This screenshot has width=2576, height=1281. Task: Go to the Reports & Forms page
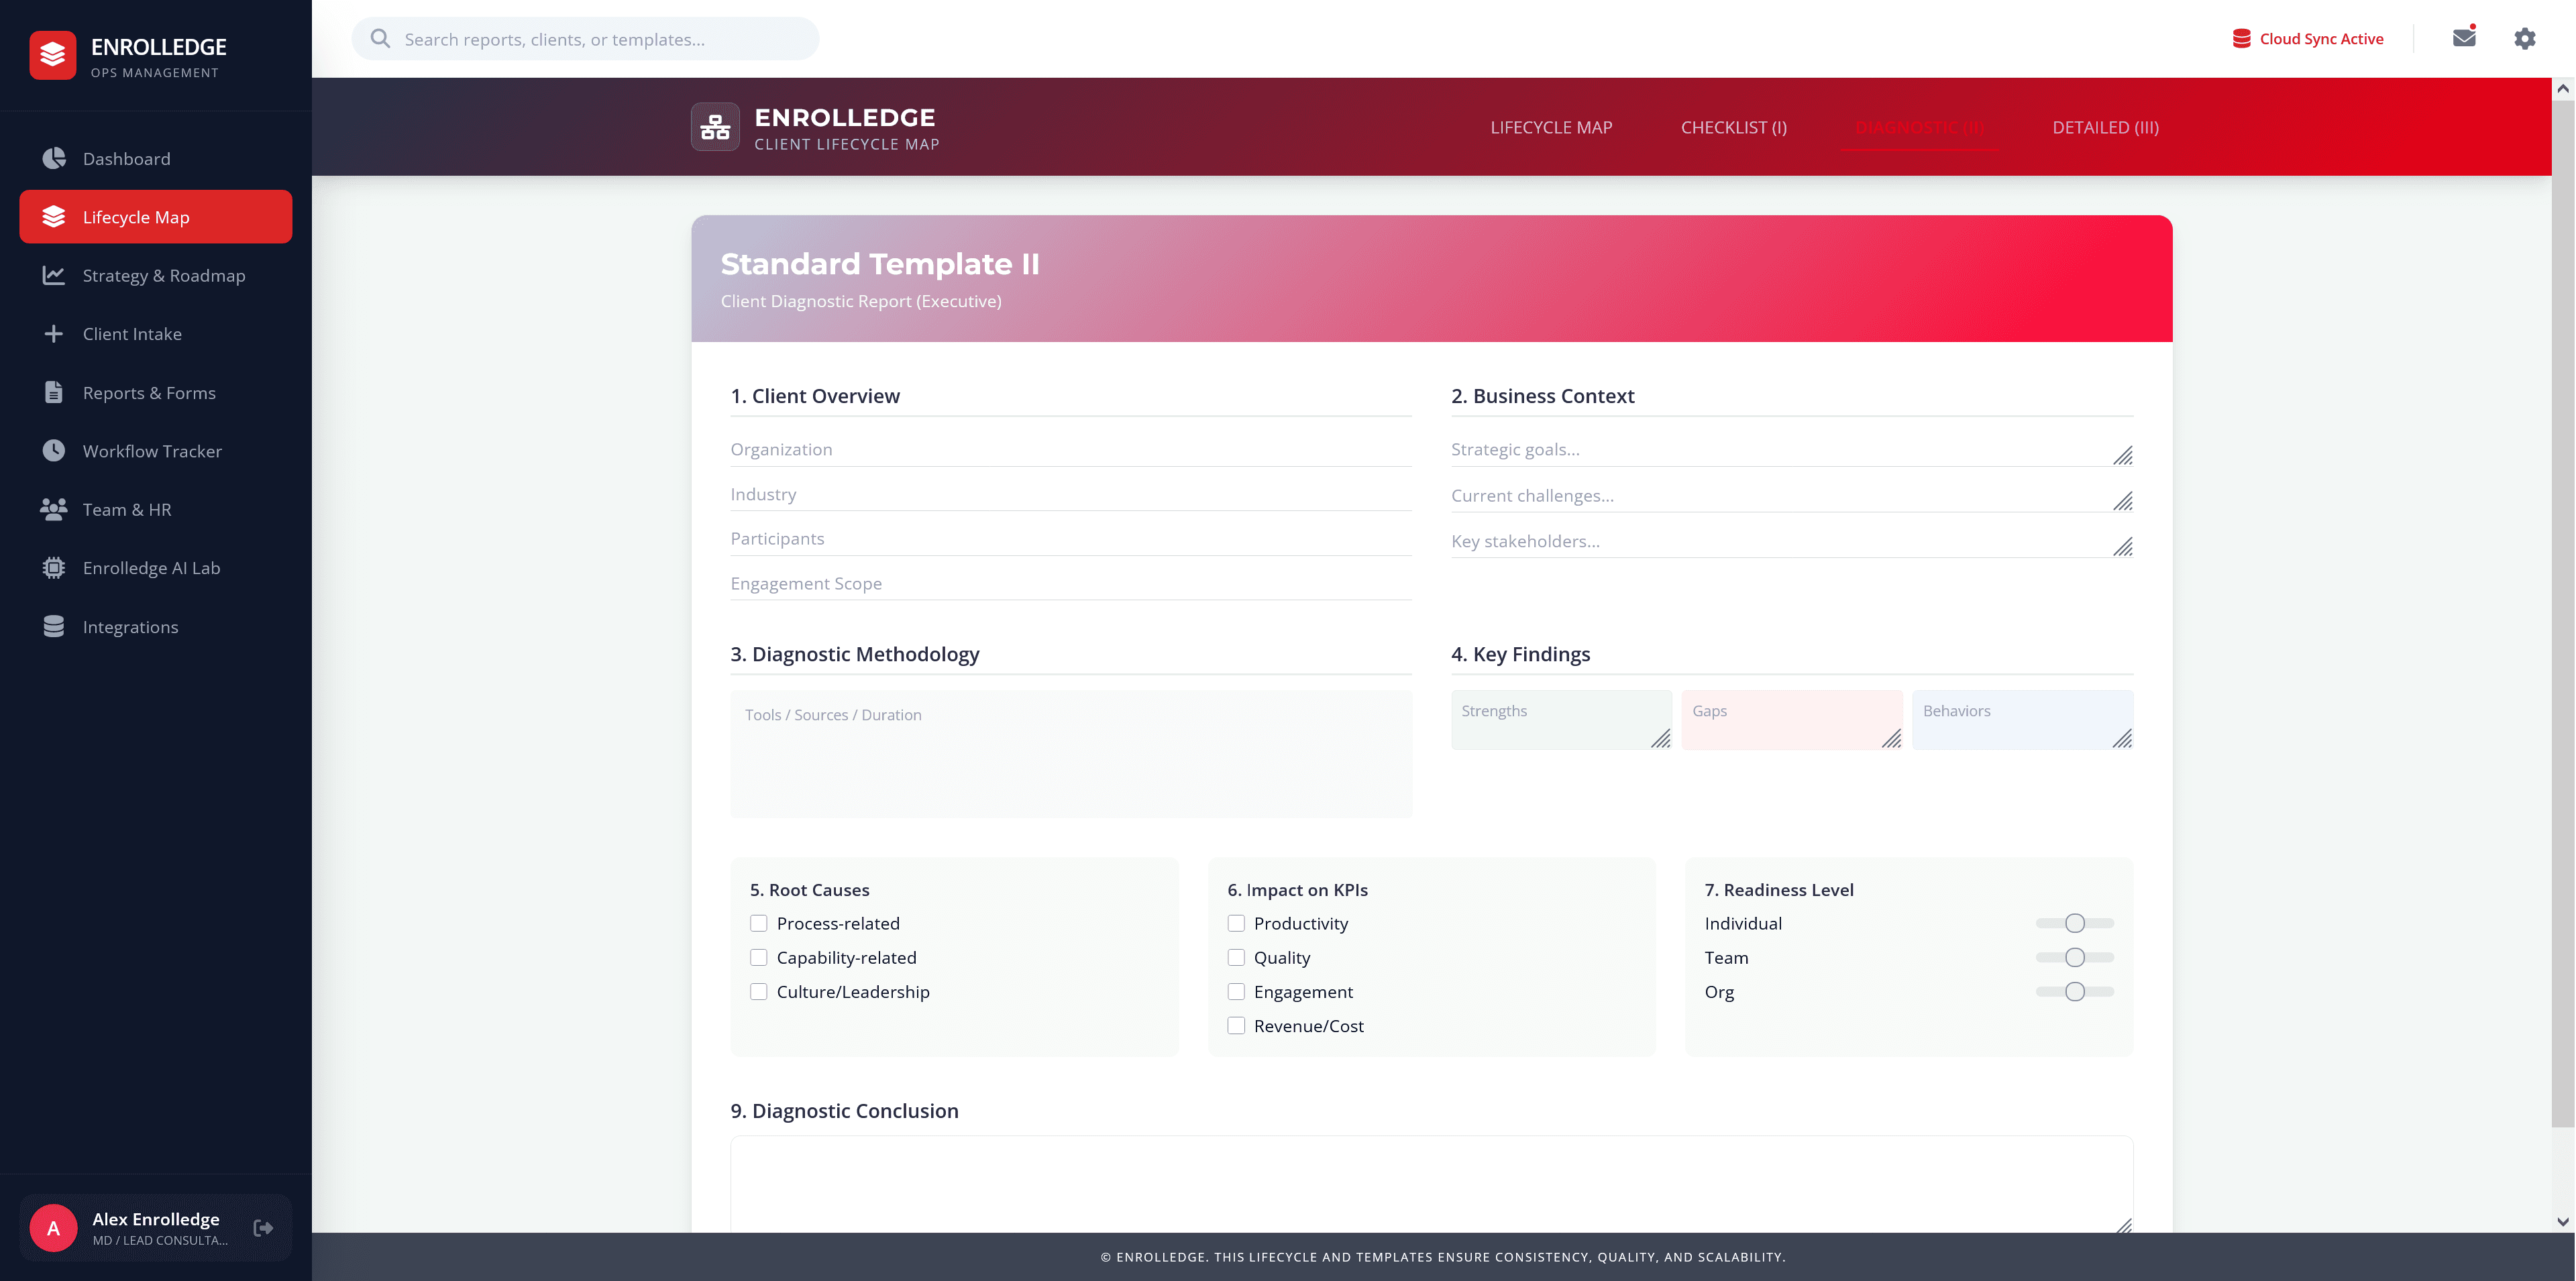tap(149, 392)
